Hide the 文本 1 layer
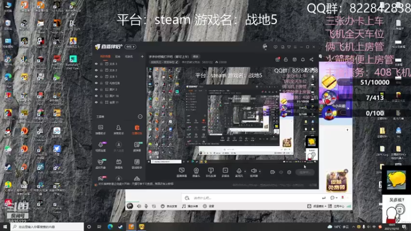411x231 pixels. point(96,76)
